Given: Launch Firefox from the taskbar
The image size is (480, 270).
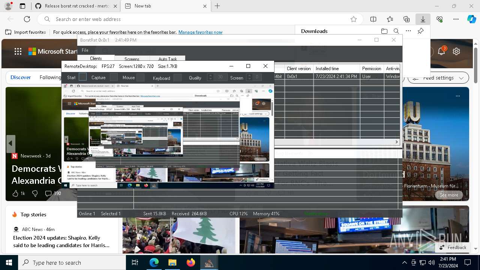Looking at the screenshot, I should click(x=190, y=263).
